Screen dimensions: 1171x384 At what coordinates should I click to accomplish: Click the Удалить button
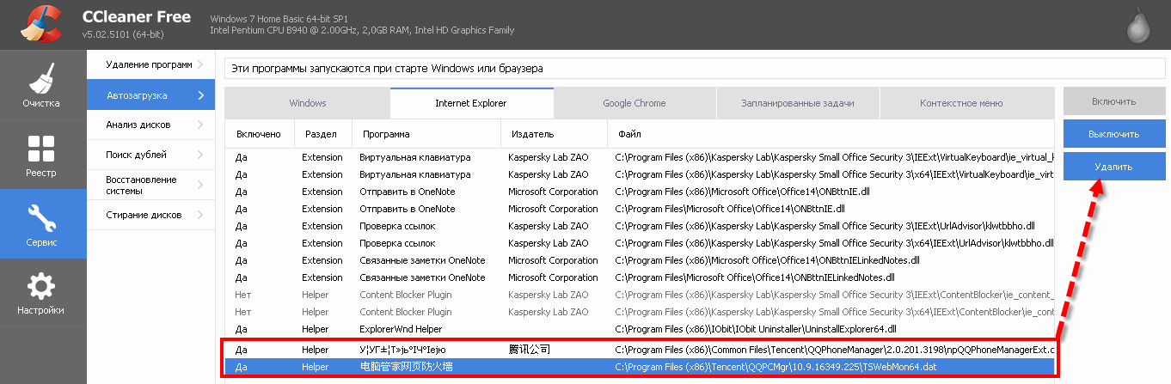(x=1114, y=167)
